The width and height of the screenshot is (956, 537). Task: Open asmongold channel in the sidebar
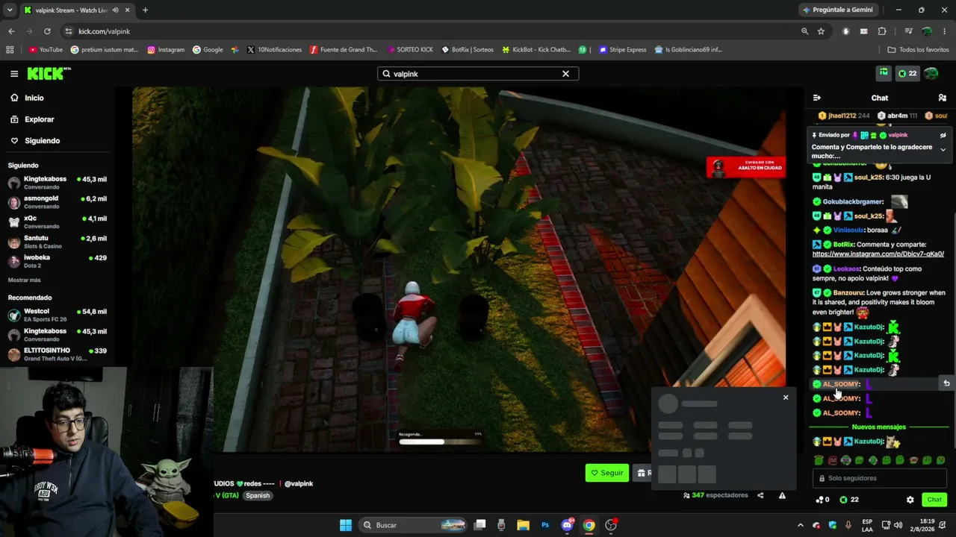pyautogui.click(x=57, y=202)
